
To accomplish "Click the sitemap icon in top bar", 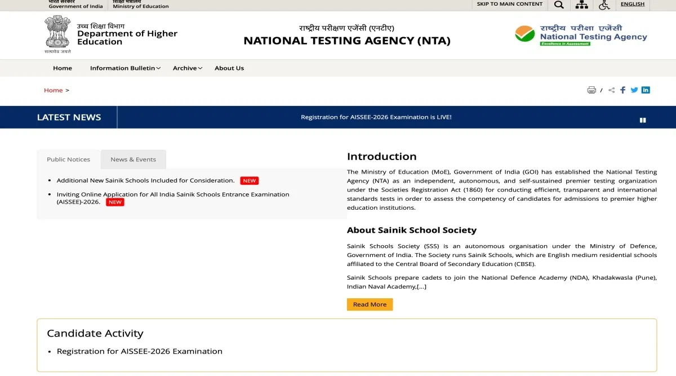I will (x=581, y=5).
